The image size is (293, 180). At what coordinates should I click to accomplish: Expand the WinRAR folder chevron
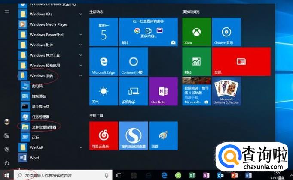pos(81,147)
